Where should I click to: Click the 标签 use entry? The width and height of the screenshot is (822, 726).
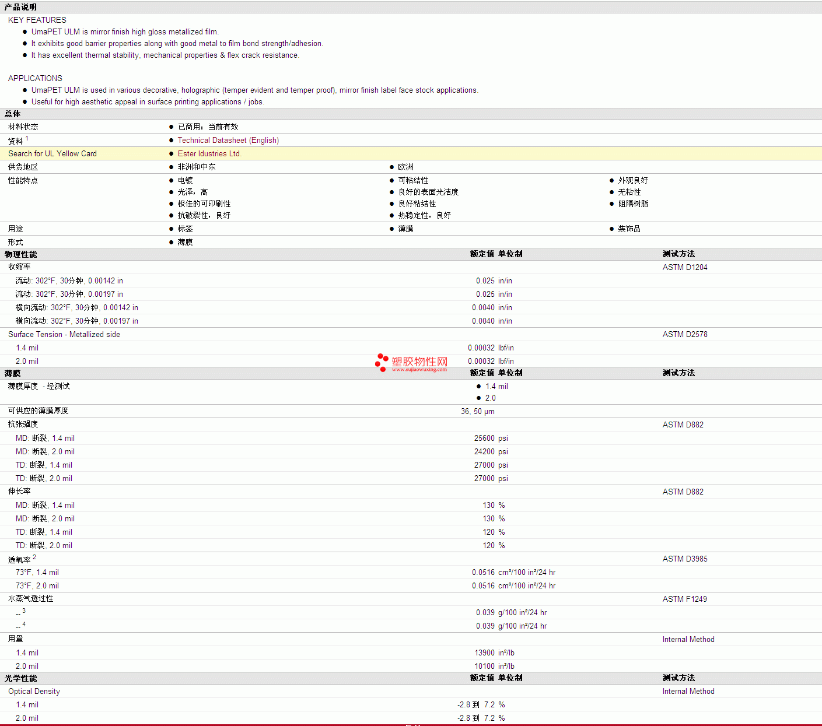click(x=186, y=229)
